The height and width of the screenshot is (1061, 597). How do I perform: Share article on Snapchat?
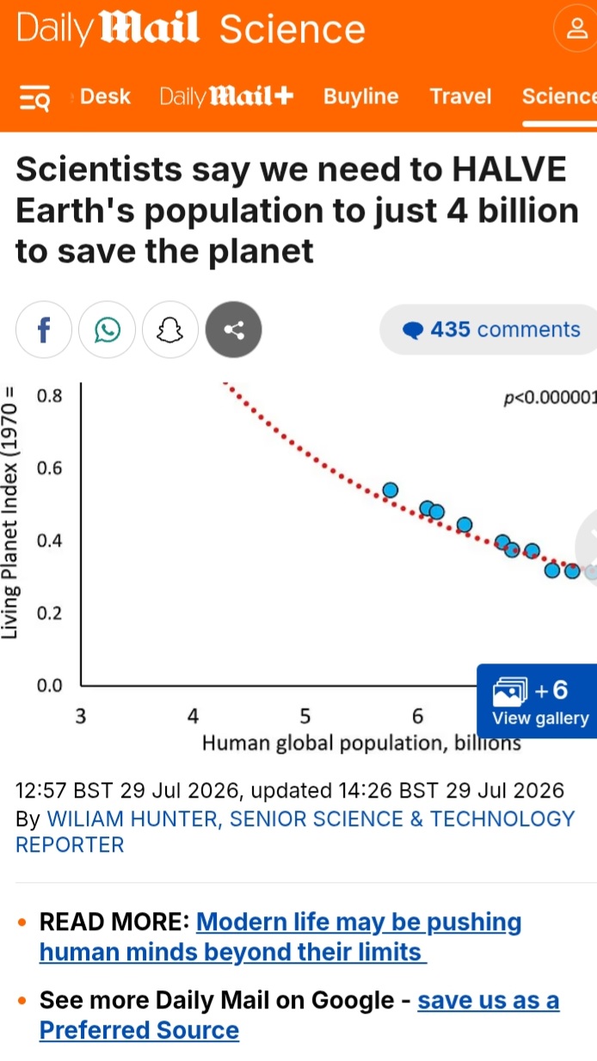pyautogui.click(x=170, y=330)
